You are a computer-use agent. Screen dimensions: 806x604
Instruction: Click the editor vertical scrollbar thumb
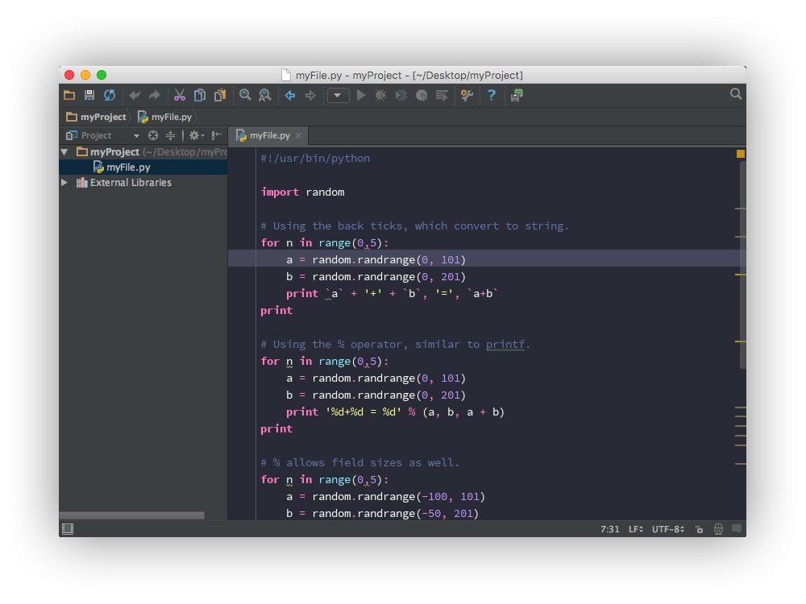click(743, 264)
